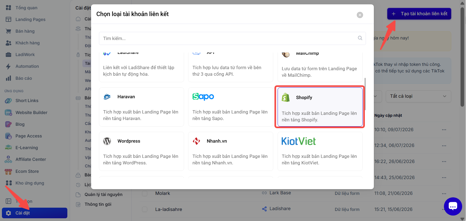Open Quản lý tài nguyên settings item
The width and height of the screenshot is (466, 221).
pyautogui.click(x=103, y=194)
